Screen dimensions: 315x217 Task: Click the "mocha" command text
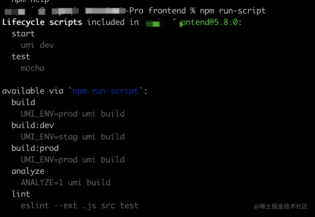[x=33, y=68]
